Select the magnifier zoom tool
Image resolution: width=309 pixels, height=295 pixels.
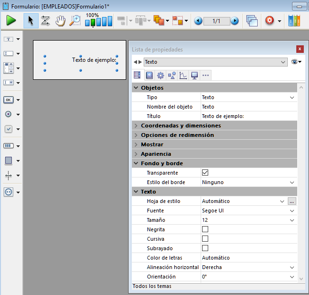75,21
